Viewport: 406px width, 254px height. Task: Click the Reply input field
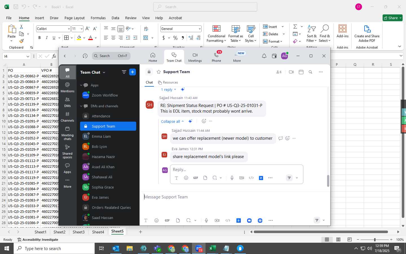[x=236, y=170]
